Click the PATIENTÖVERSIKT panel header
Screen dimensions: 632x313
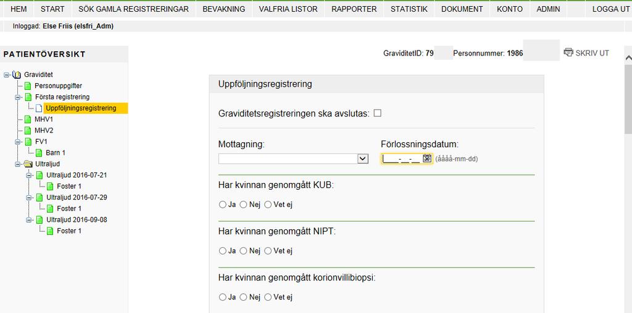click(64, 54)
